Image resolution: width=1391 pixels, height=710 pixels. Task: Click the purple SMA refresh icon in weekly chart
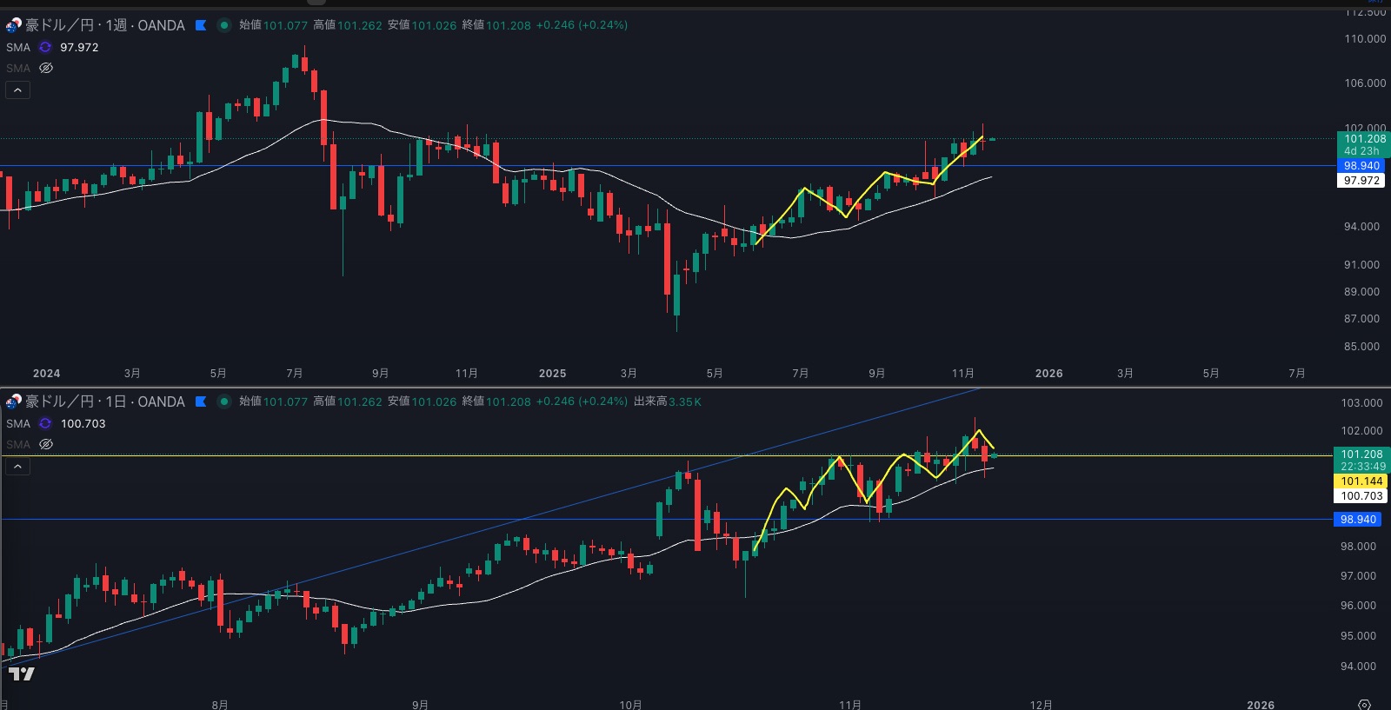(x=45, y=47)
